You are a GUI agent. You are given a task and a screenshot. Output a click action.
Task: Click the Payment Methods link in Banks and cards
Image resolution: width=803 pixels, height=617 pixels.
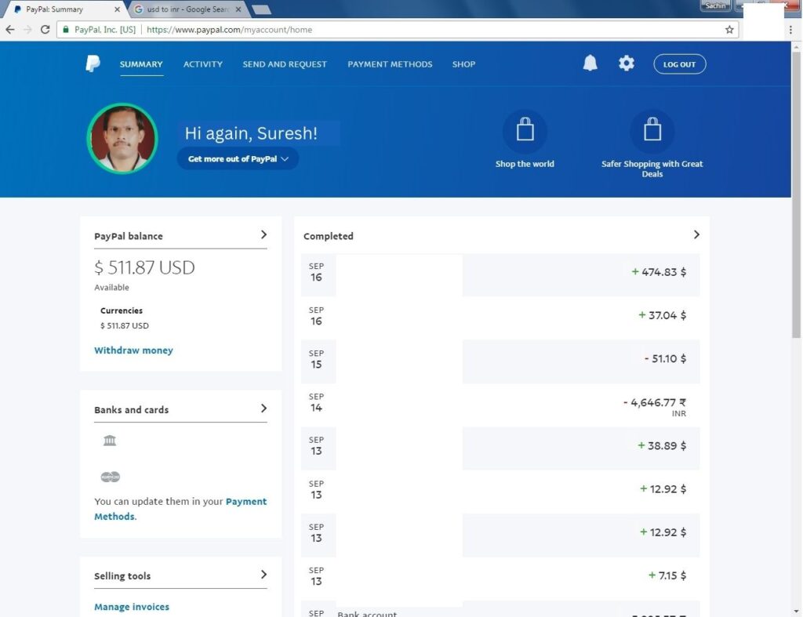tap(180, 509)
